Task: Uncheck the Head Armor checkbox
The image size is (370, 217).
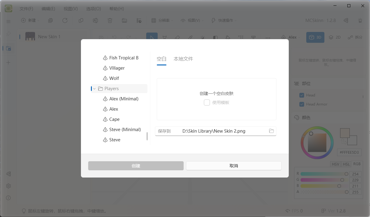Action: pos(301,104)
